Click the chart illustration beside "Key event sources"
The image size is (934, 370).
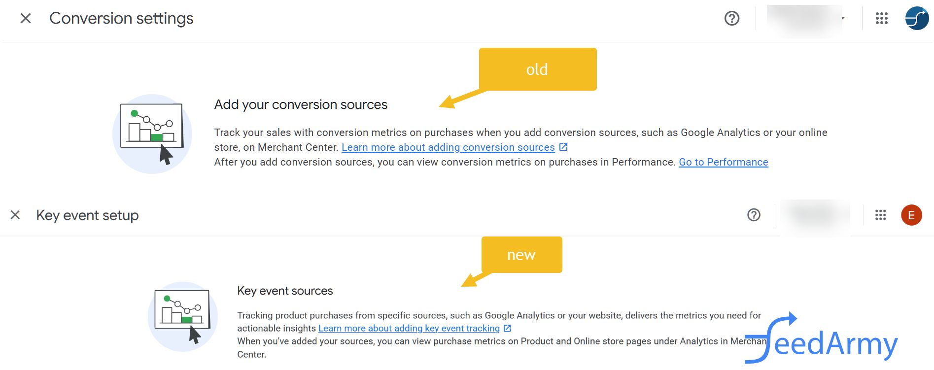click(x=183, y=316)
